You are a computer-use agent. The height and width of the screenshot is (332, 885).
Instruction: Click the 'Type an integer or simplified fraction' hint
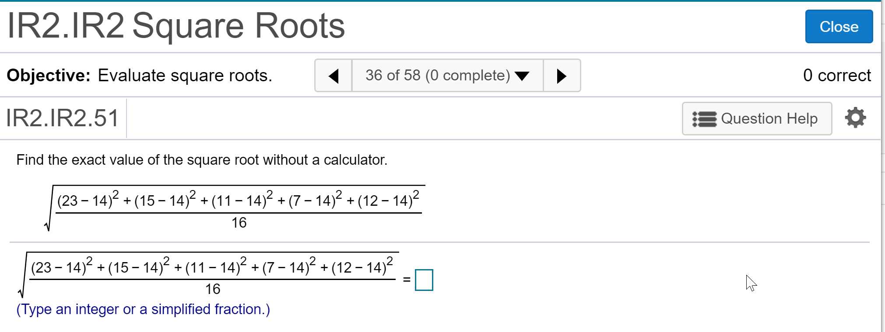pos(143,309)
